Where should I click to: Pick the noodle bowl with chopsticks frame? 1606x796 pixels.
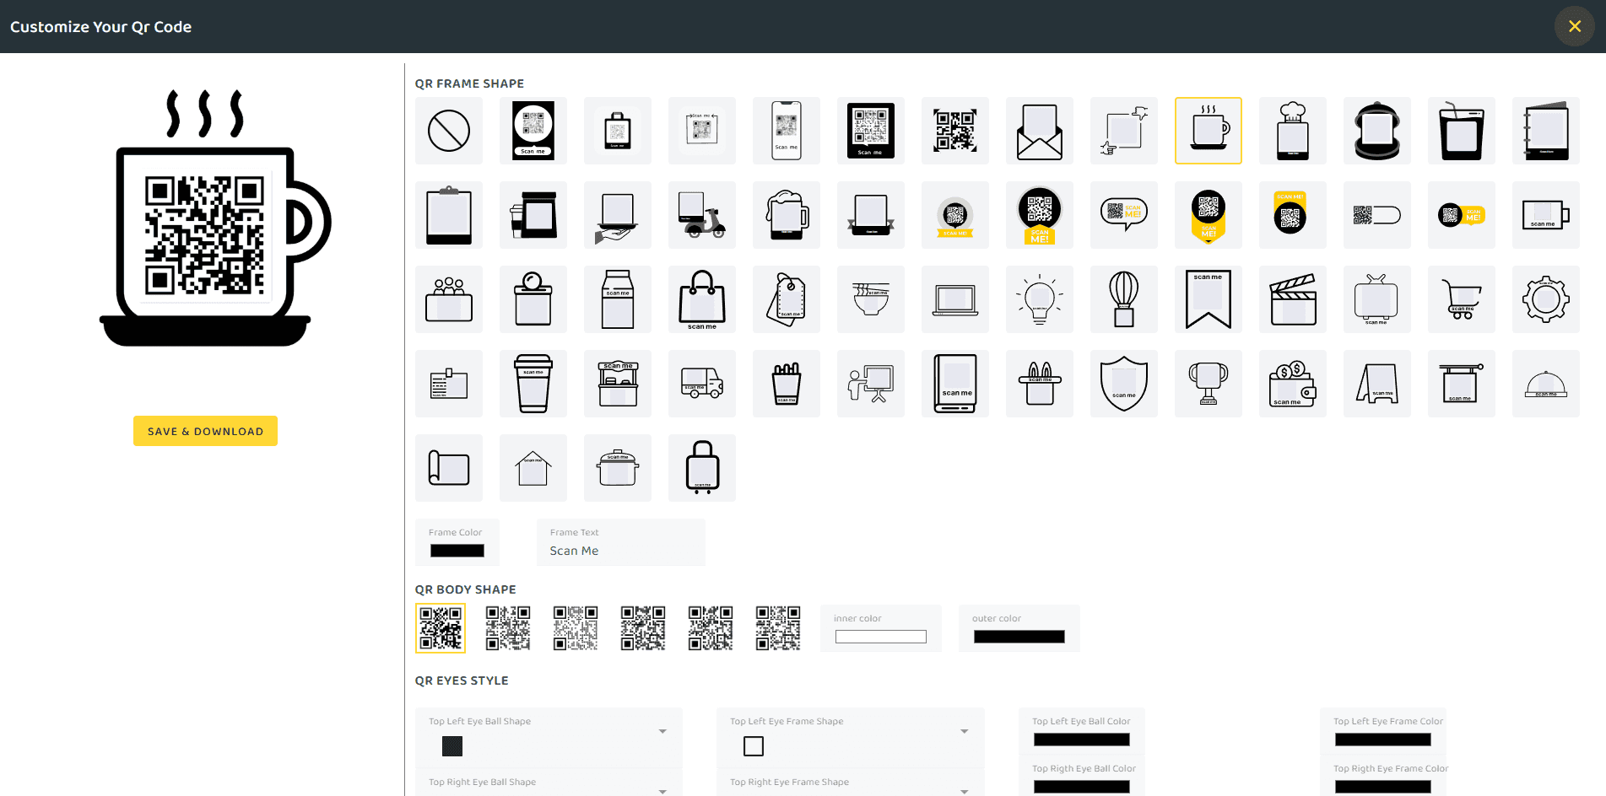pos(871,299)
